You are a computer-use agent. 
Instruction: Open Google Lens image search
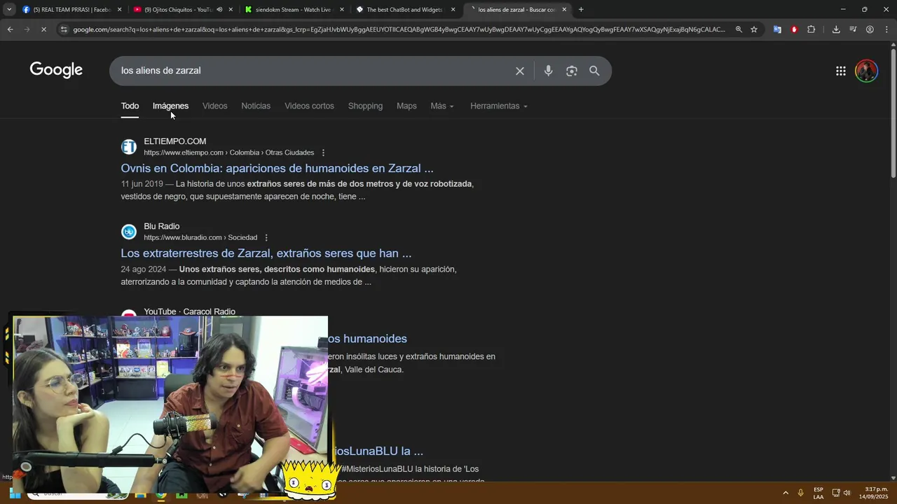point(572,71)
